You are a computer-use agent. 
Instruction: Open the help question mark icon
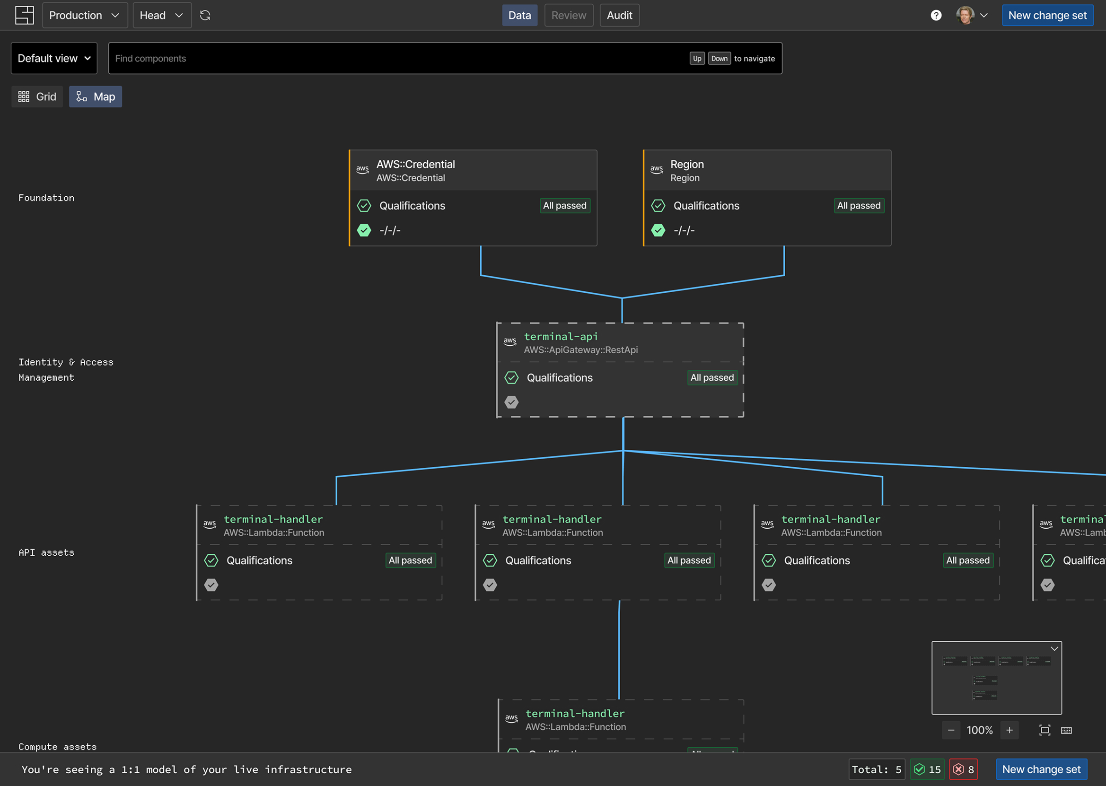pos(936,16)
